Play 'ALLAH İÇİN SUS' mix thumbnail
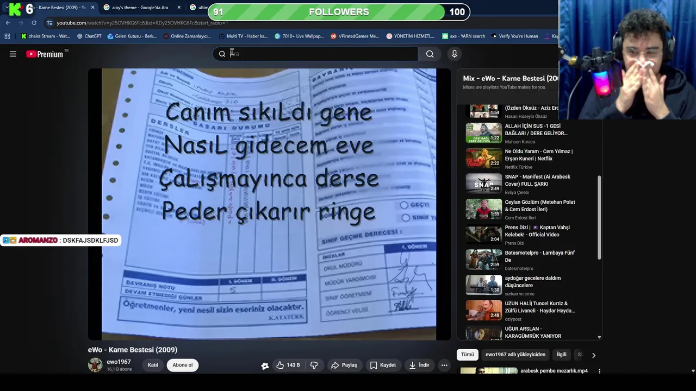The height and width of the screenshot is (391, 696). (x=484, y=133)
